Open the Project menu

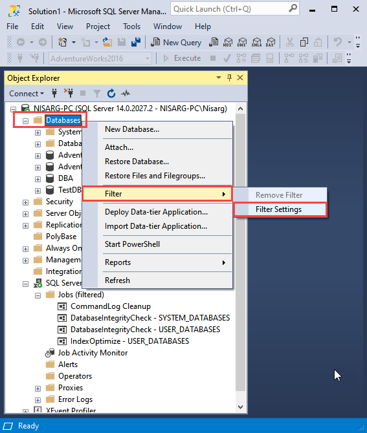98,26
